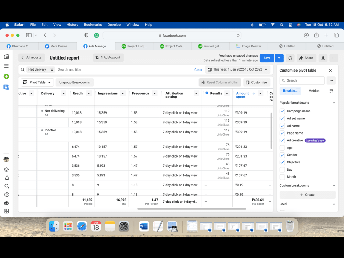Screen dimensions: 344x258
Task: Open the report more options ellipsis
Action: pos(334,58)
